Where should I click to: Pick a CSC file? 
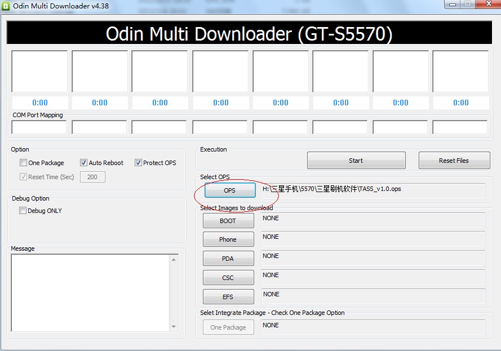point(228,278)
